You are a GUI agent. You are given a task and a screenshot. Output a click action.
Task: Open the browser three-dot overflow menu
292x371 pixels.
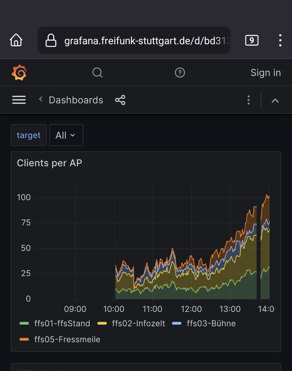coord(280,40)
